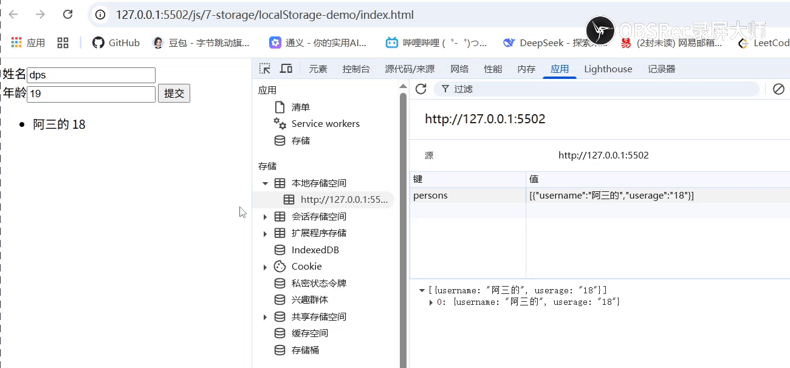
Task: Click the Cookie icon
Action: 280,267
